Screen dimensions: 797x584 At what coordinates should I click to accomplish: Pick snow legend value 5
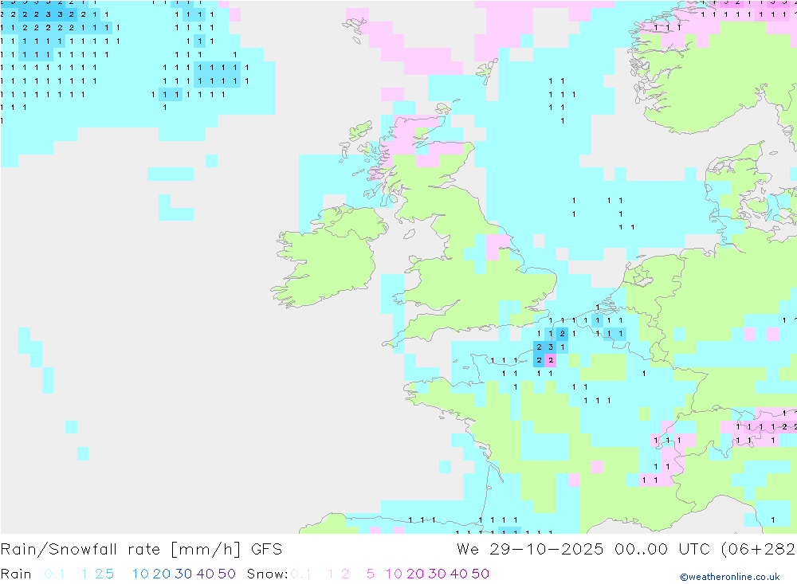click(x=371, y=574)
